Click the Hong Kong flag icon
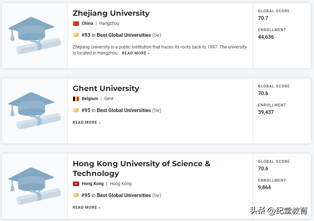The image size is (314, 221). click(x=76, y=184)
